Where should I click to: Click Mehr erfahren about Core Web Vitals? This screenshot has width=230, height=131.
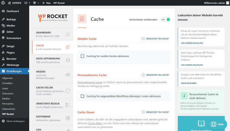[189, 83]
